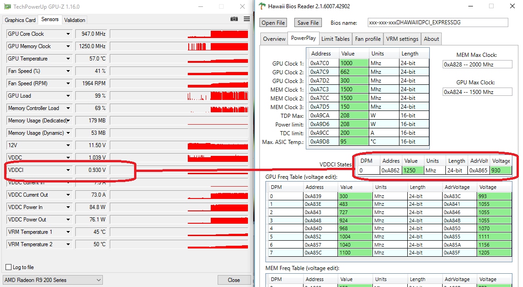The height and width of the screenshot is (287, 523).
Task: Select DPM 2 frequency value 727
Action: click(x=355, y=212)
